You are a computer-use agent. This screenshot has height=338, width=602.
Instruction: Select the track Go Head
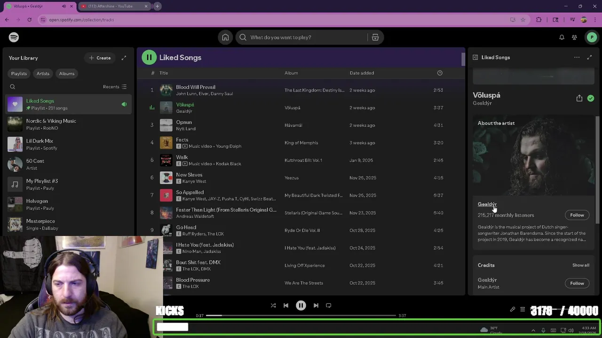pyautogui.click(x=186, y=227)
